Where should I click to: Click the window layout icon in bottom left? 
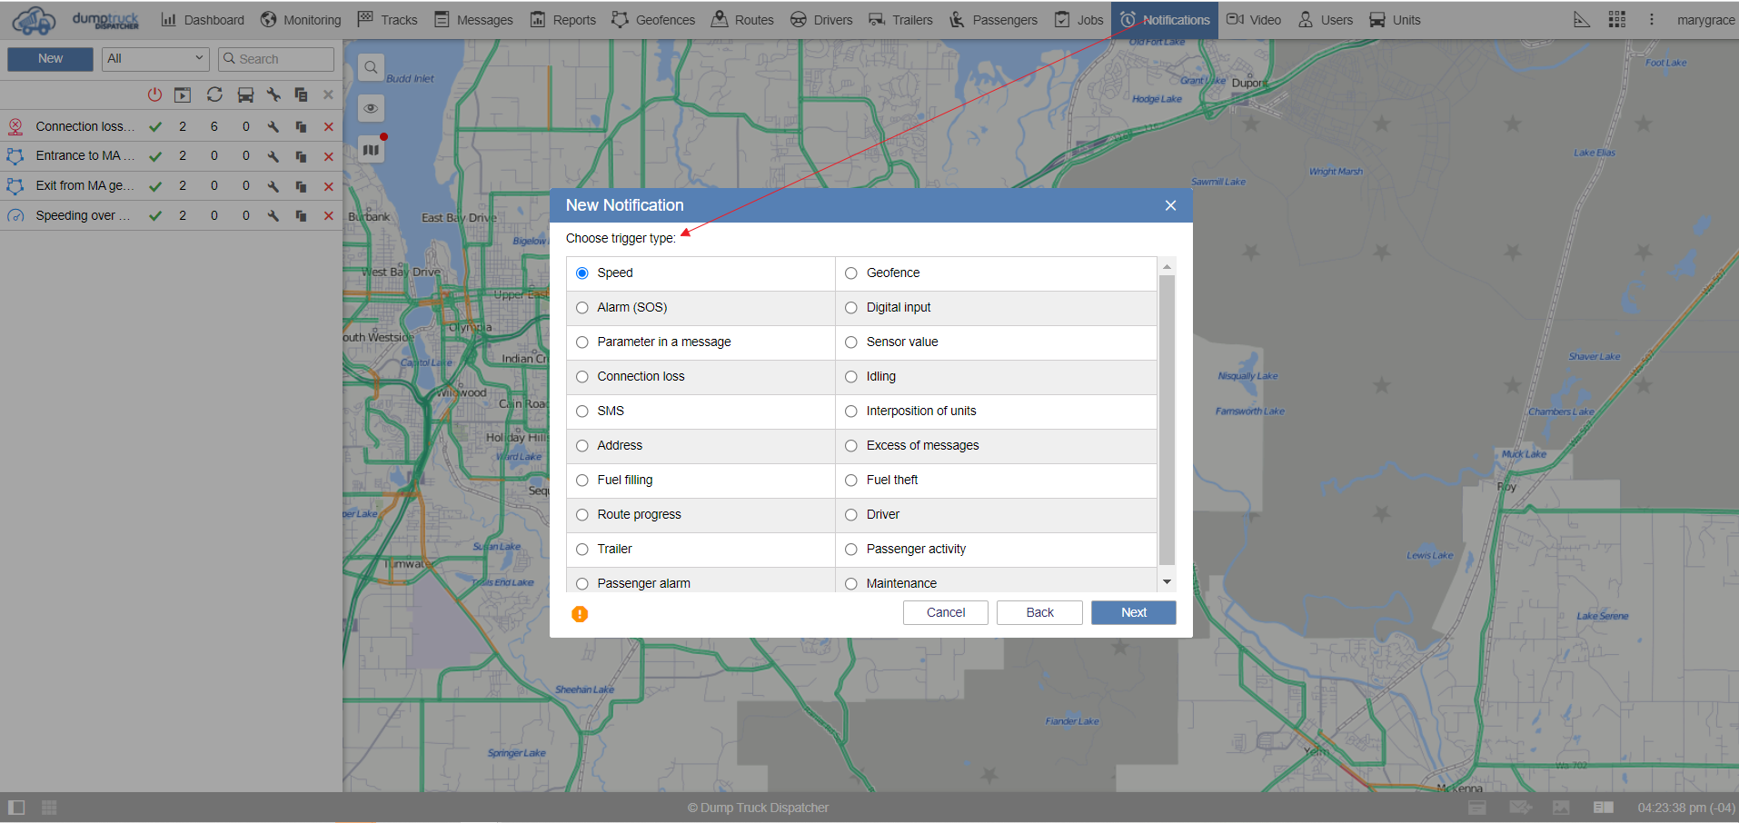[x=16, y=808]
